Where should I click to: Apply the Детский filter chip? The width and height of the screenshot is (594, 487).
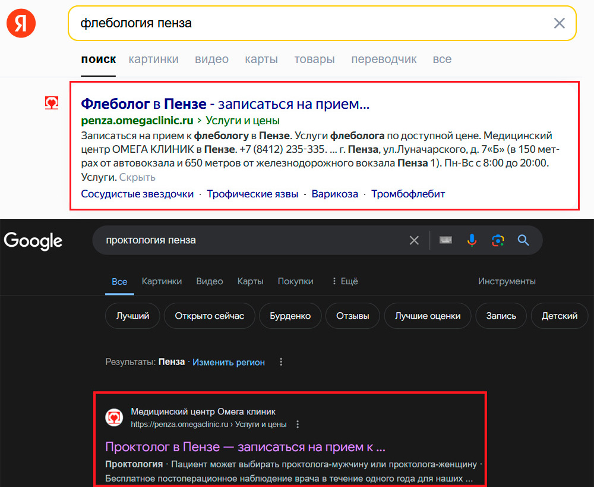560,316
